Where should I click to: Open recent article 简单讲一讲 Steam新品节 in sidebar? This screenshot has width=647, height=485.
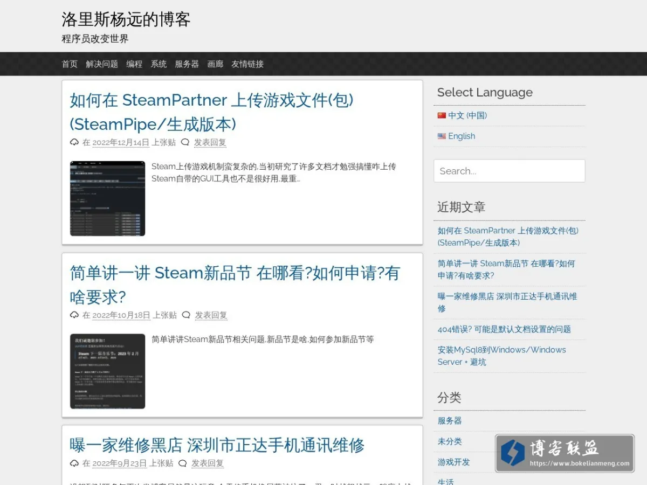click(x=506, y=269)
